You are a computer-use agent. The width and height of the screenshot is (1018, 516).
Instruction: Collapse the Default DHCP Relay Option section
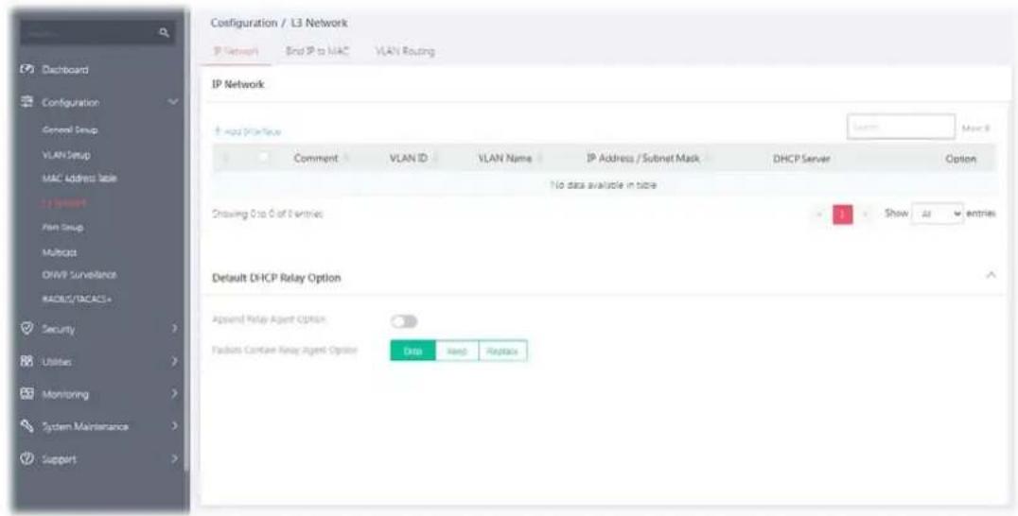[992, 276]
